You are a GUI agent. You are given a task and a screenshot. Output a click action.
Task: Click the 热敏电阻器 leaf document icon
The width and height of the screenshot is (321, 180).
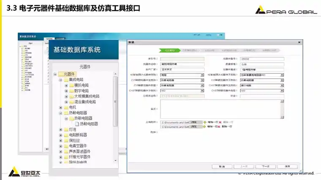click(77, 124)
